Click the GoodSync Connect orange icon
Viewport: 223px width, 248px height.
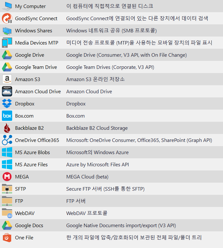(x=7, y=18)
